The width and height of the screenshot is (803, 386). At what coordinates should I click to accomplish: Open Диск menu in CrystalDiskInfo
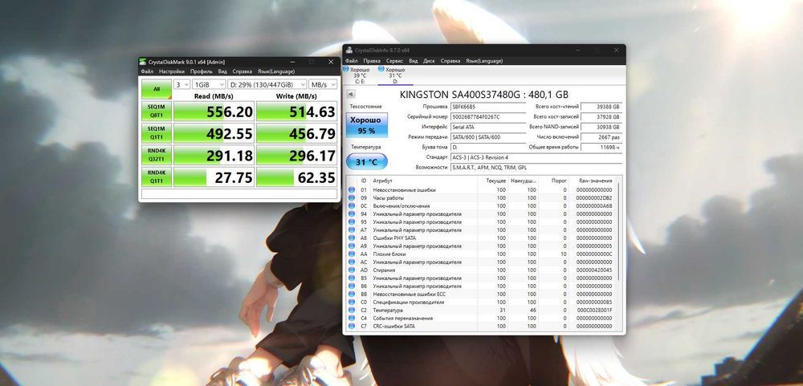pos(429,61)
